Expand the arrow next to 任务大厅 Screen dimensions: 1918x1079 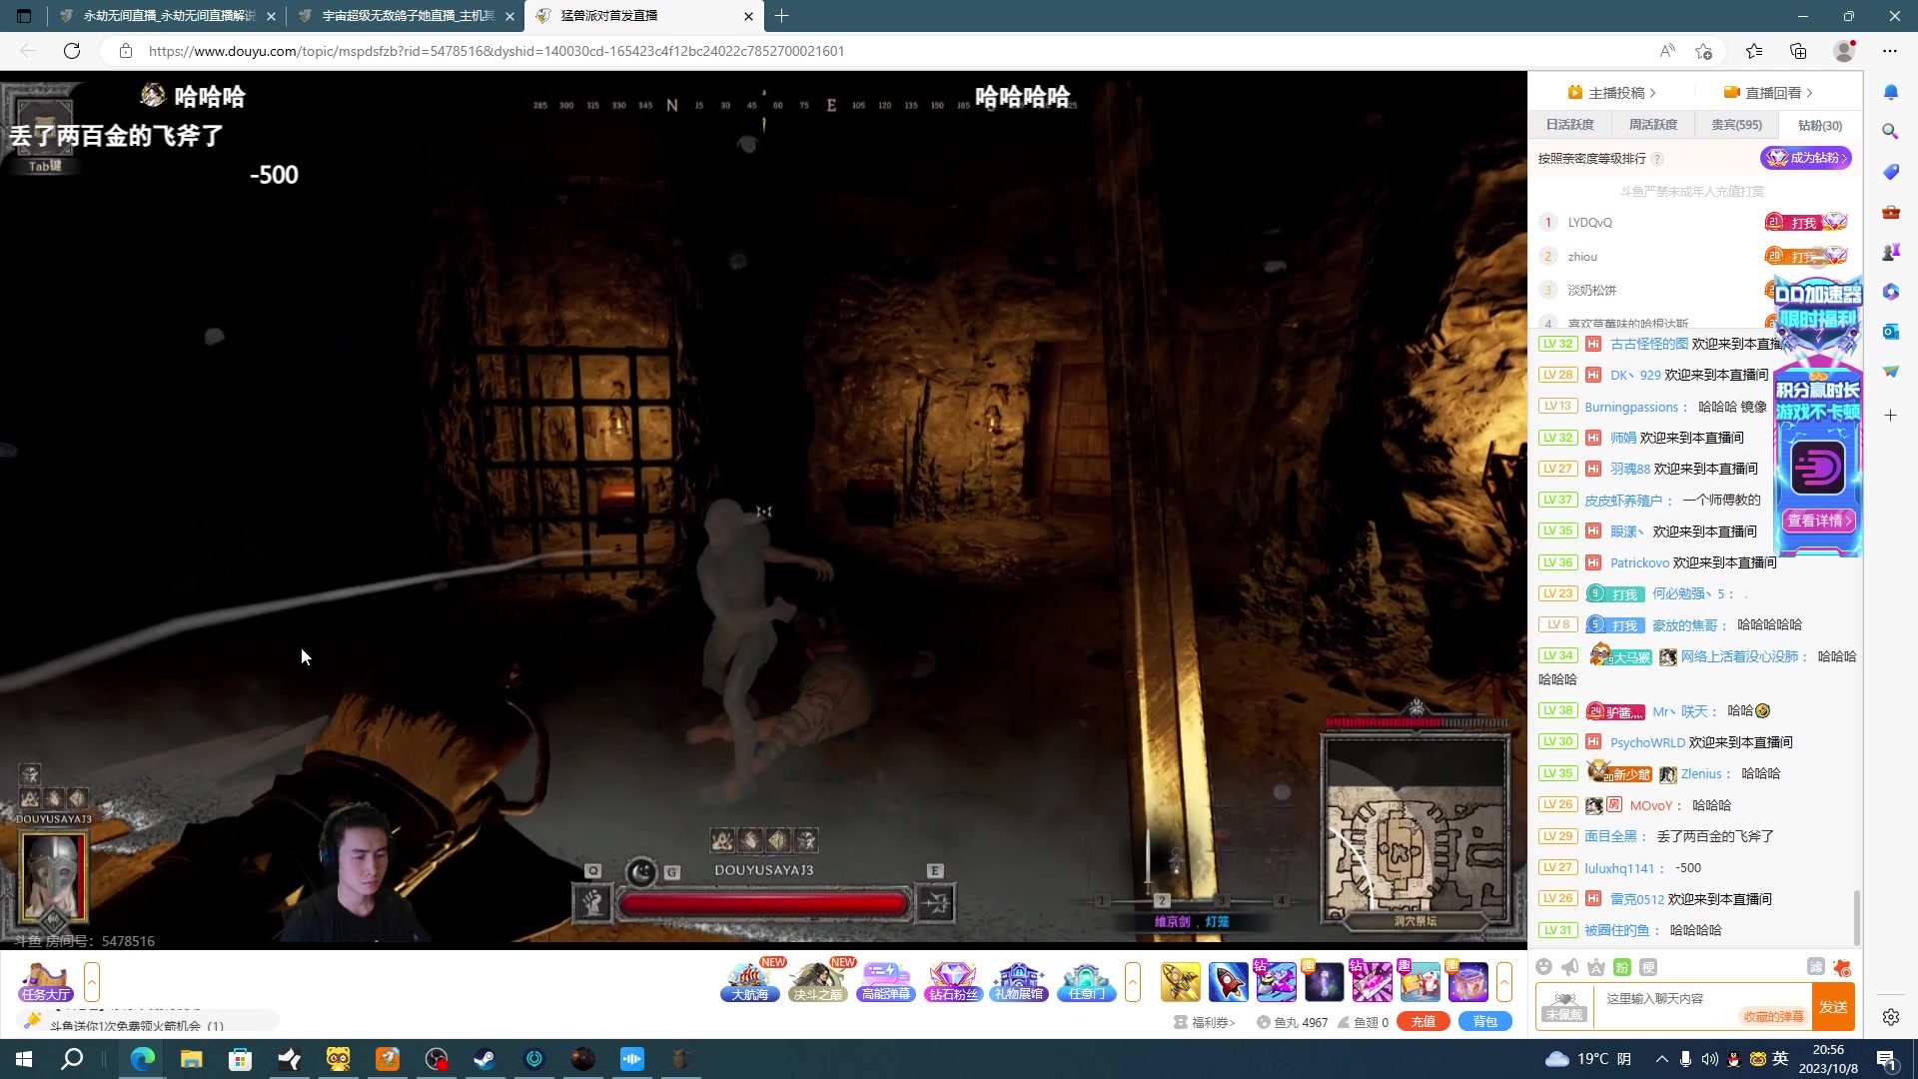tap(92, 981)
